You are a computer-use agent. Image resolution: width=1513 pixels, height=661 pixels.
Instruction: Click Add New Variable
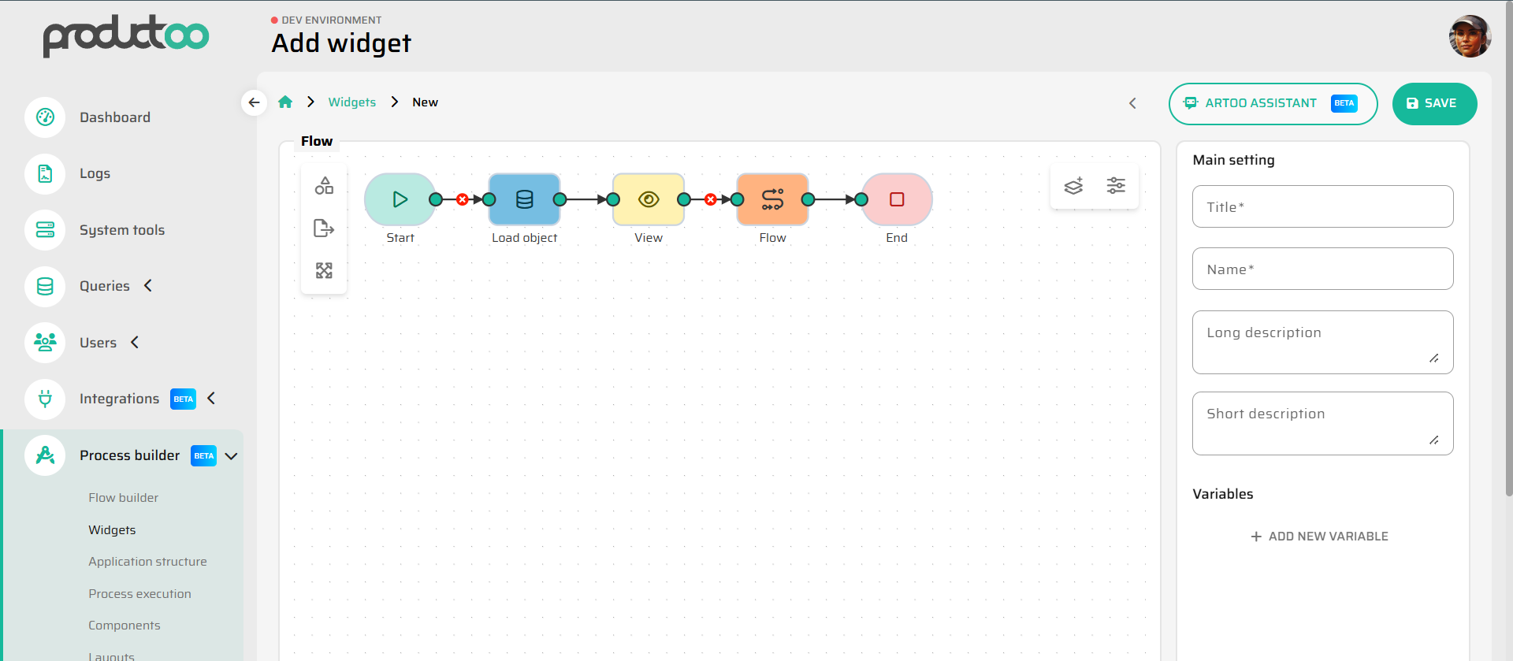(1320, 537)
